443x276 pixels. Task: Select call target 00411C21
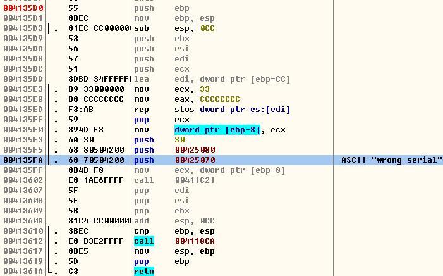point(195,180)
